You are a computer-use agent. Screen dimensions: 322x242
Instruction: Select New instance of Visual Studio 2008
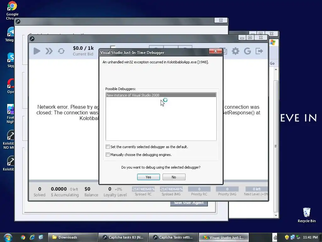coord(161,95)
